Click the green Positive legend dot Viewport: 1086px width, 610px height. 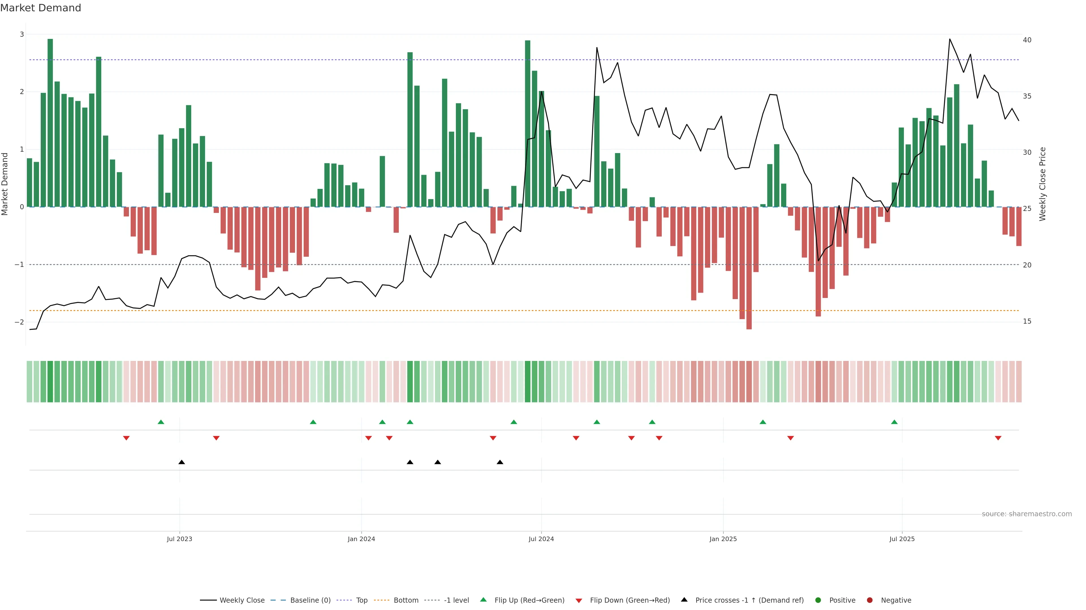[x=818, y=600]
